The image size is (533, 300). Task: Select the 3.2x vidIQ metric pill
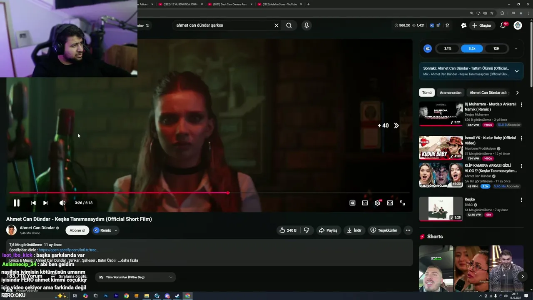click(472, 48)
